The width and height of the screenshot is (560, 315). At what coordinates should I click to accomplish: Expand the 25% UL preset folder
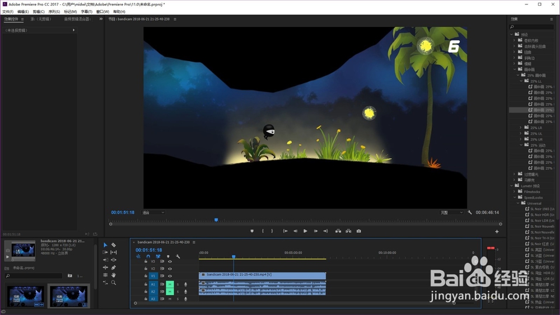click(x=521, y=133)
